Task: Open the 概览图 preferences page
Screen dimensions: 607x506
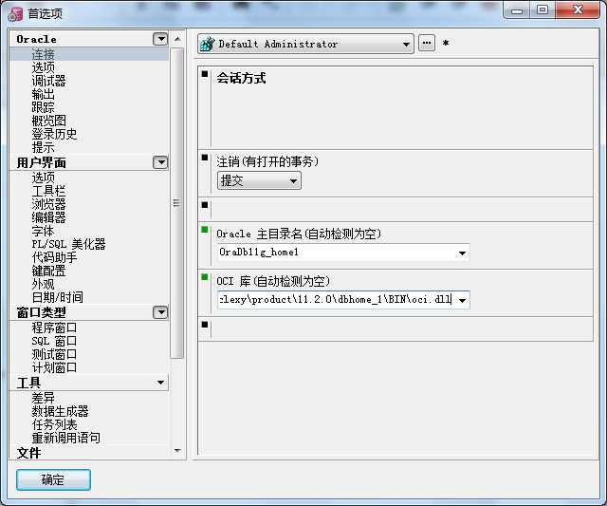Action: [x=48, y=121]
